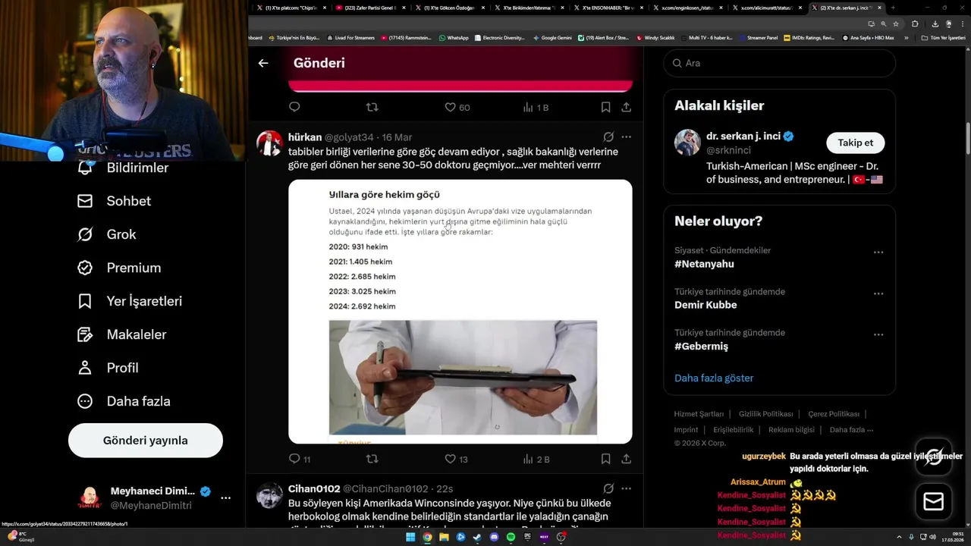Open Chrome extensions puzzle icon
Screen dimensions: 971x546
tap(915, 24)
